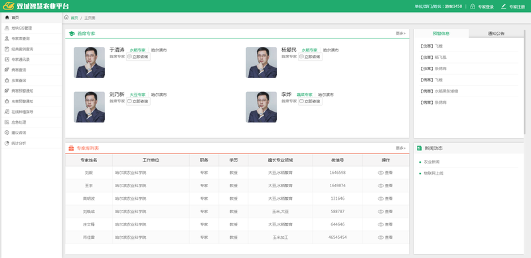The image size is (531, 258).
Task: Click the 查看 eye icon for 刘毅
Action: (380, 173)
